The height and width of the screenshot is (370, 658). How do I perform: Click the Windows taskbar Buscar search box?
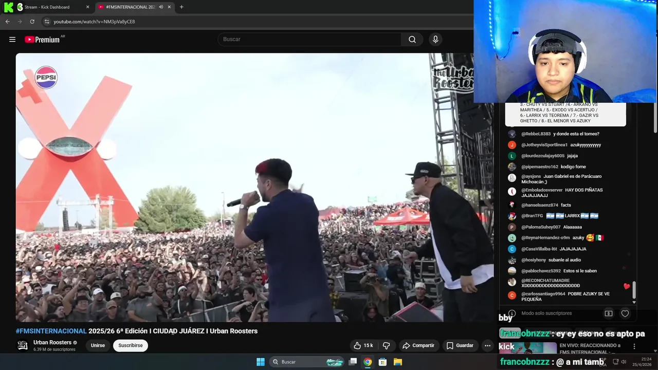(307, 362)
